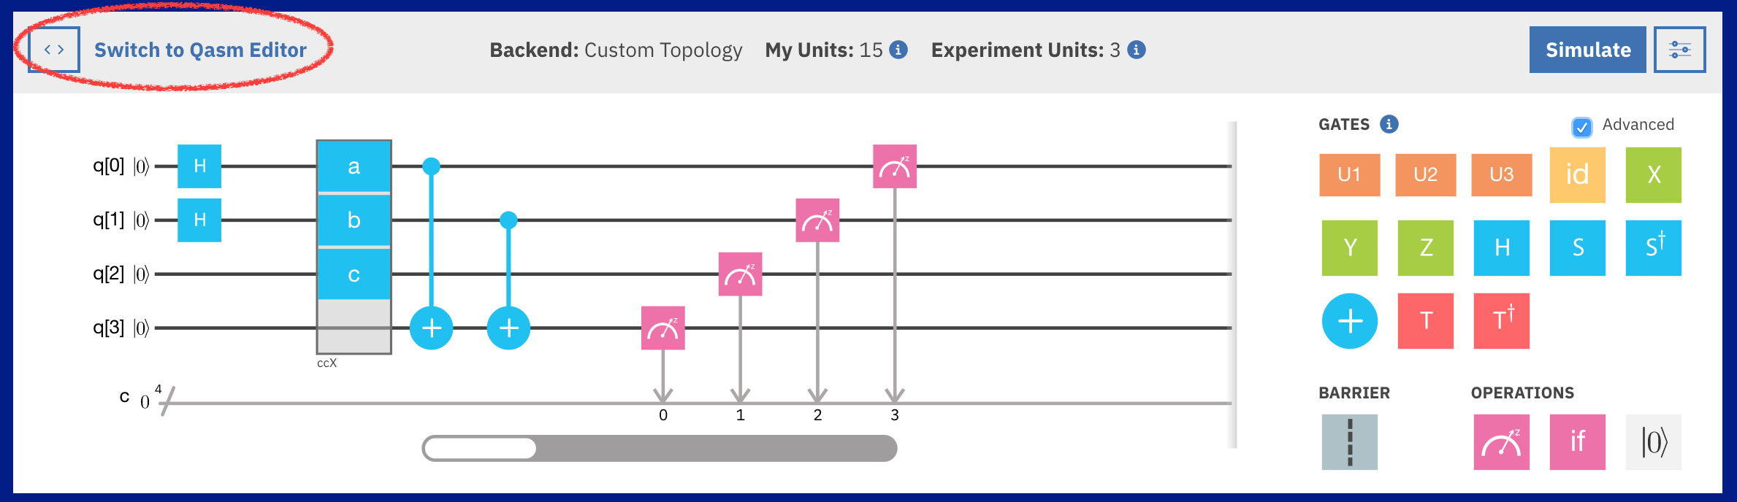Open simulation settings sliders button
Viewport: 1737px width, 502px height.
pos(1679,50)
